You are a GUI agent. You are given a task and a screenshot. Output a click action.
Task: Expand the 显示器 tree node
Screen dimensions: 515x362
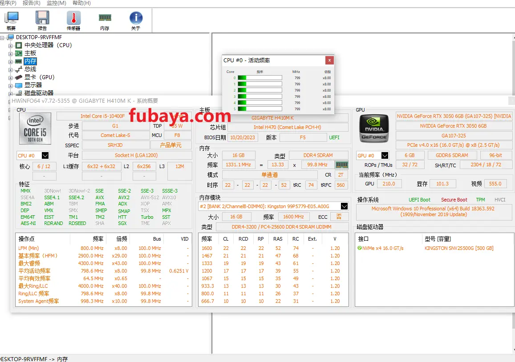(11, 86)
